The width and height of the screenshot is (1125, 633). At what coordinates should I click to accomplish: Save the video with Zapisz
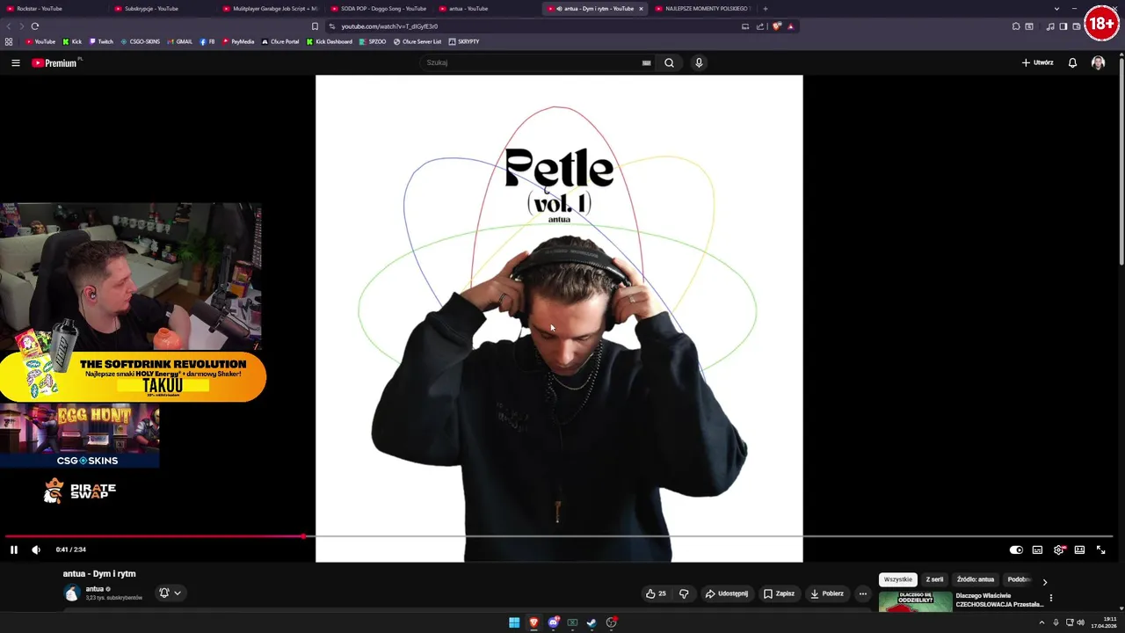point(779,593)
